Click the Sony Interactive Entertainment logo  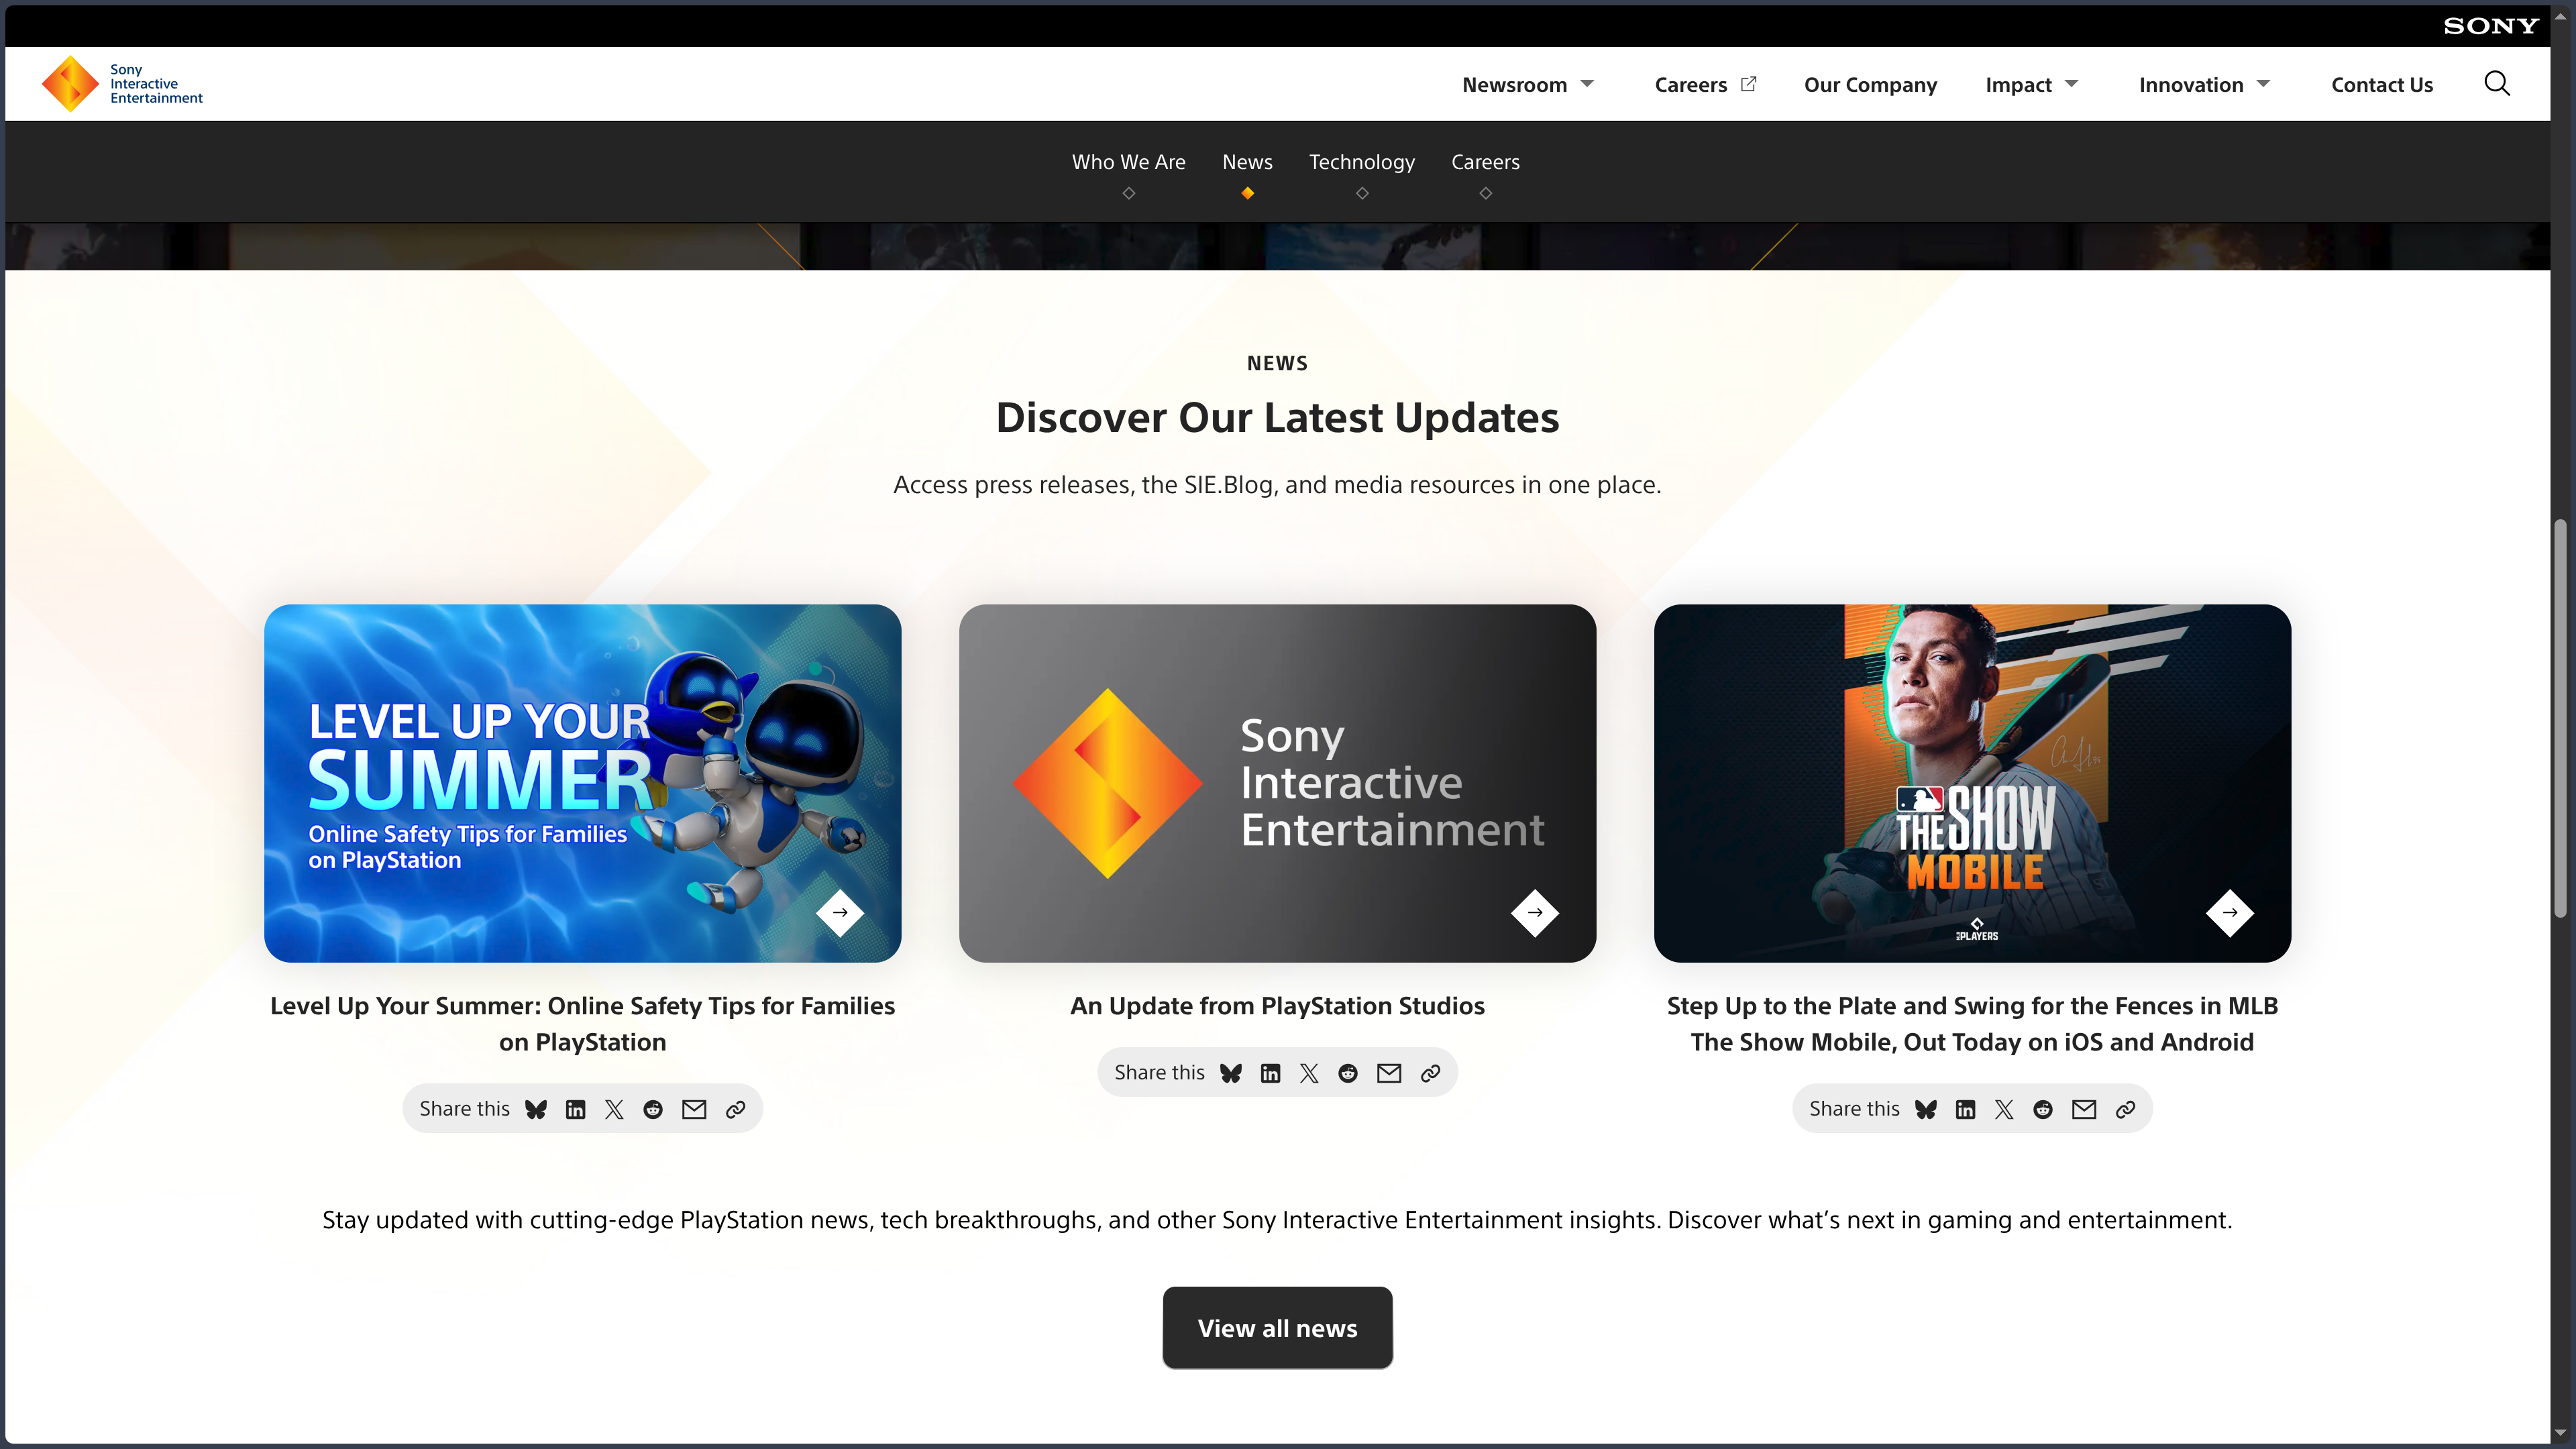(122, 84)
